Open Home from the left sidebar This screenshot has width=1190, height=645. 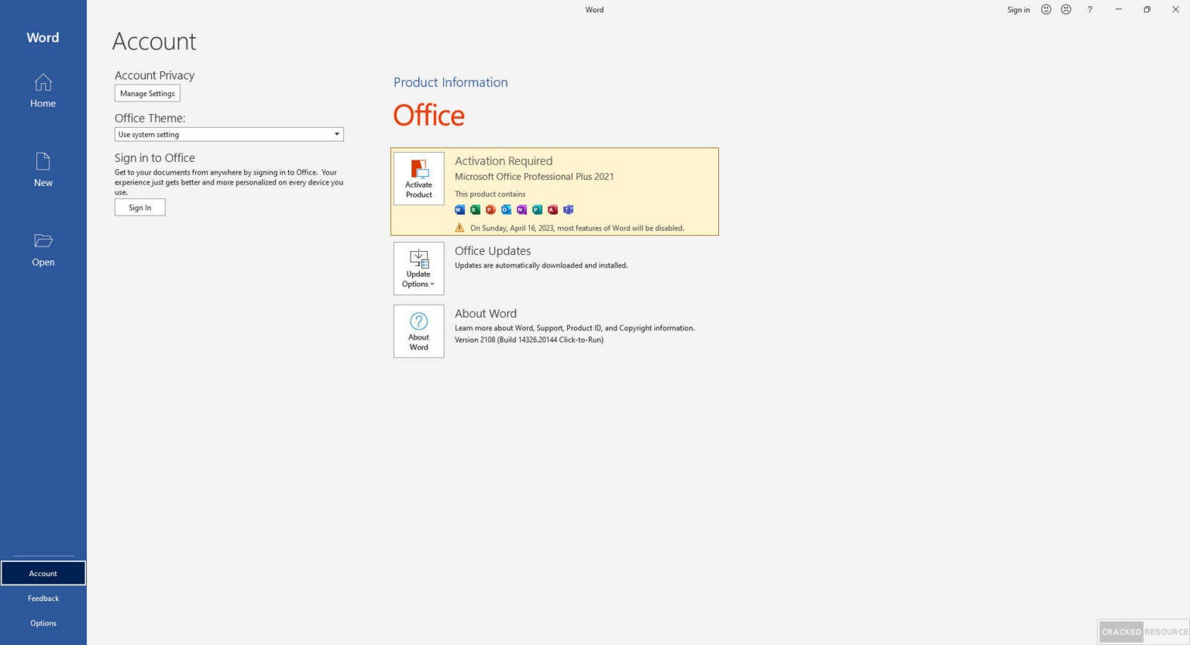point(43,89)
